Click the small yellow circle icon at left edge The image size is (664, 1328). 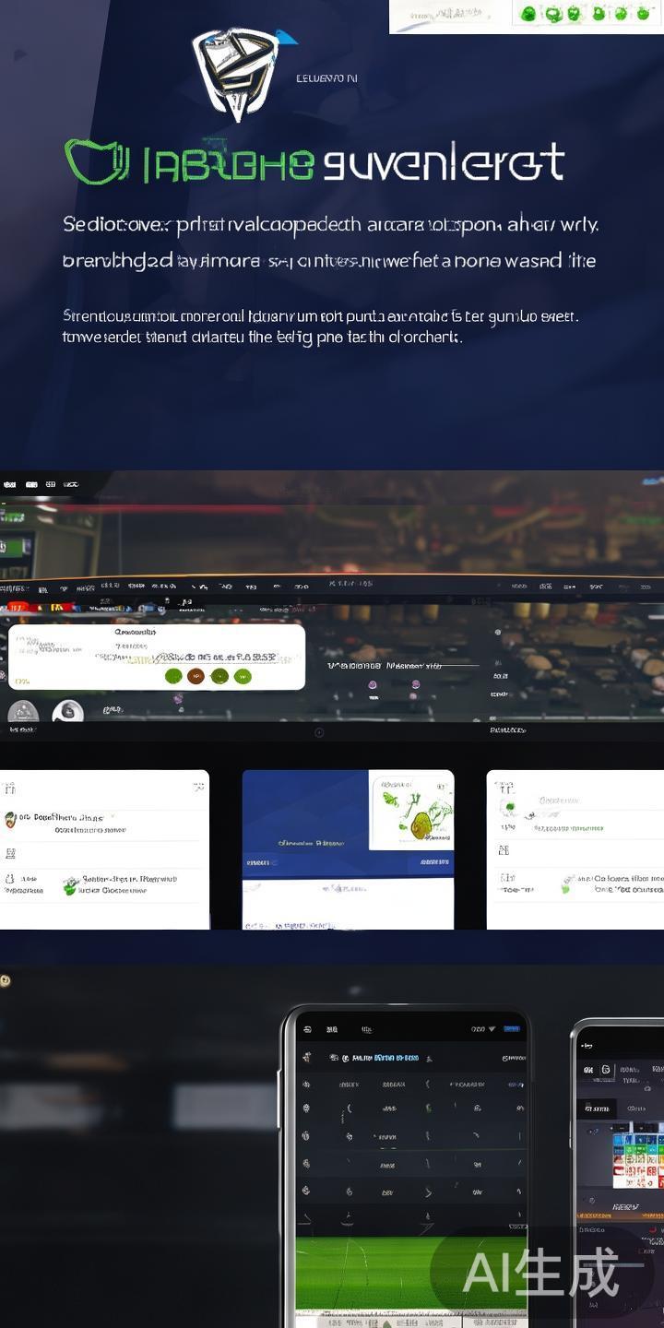(x=6, y=980)
